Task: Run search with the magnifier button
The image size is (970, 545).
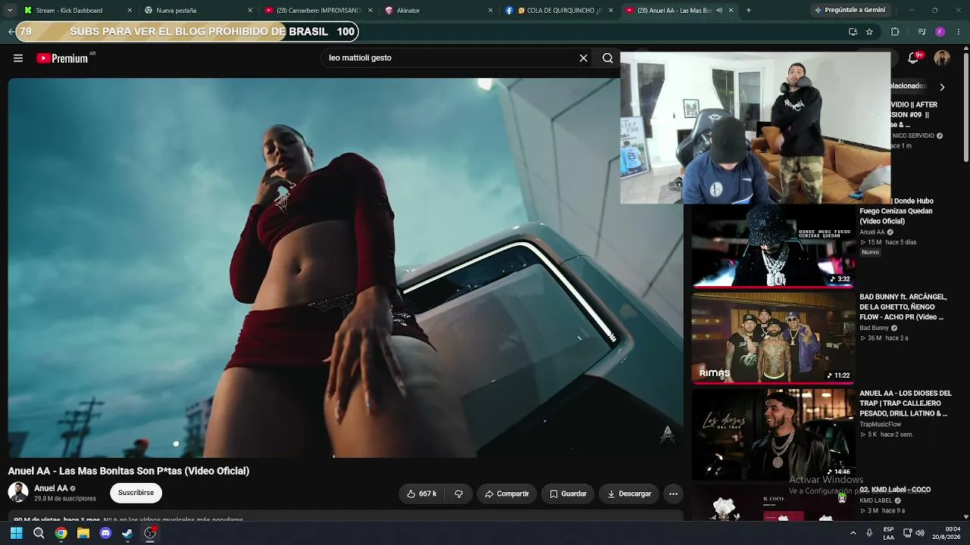Action: coord(608,58)
